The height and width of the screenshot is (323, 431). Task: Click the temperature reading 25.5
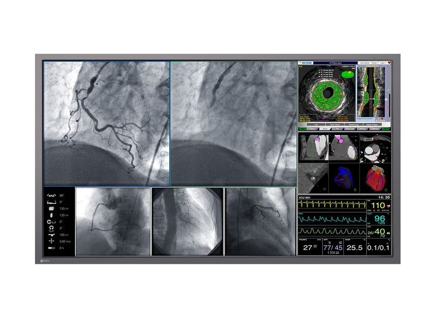click(x=354, y=248)
